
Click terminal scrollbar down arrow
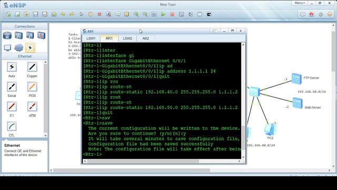[x=243, y=157]
